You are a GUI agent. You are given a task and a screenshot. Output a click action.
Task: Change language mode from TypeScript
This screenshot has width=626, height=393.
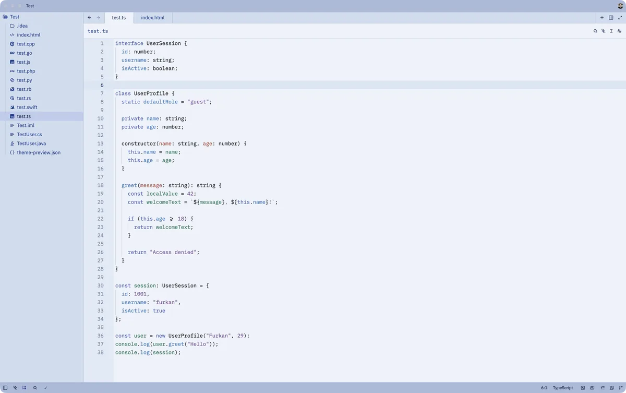coord(563,388)
